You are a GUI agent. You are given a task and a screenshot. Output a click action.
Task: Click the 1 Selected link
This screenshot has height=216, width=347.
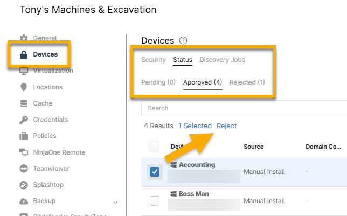[195, 126]
